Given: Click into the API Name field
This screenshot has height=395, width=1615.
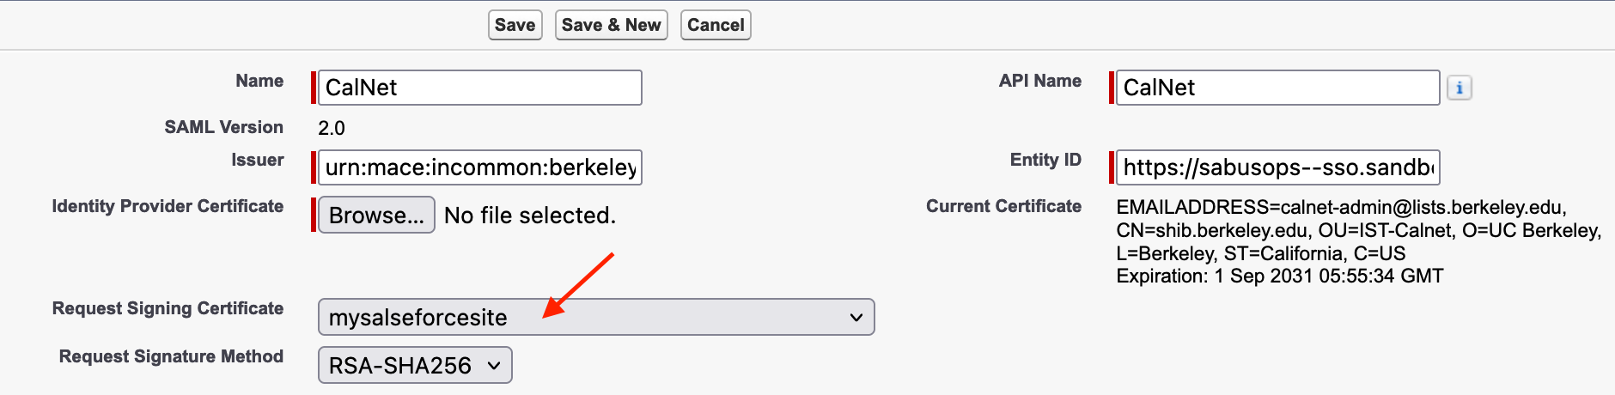Looking at the screenshot, I should (x=1277, y=88).
